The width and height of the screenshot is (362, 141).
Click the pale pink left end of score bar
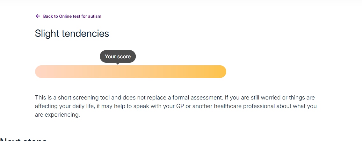[x=40, y=72]
